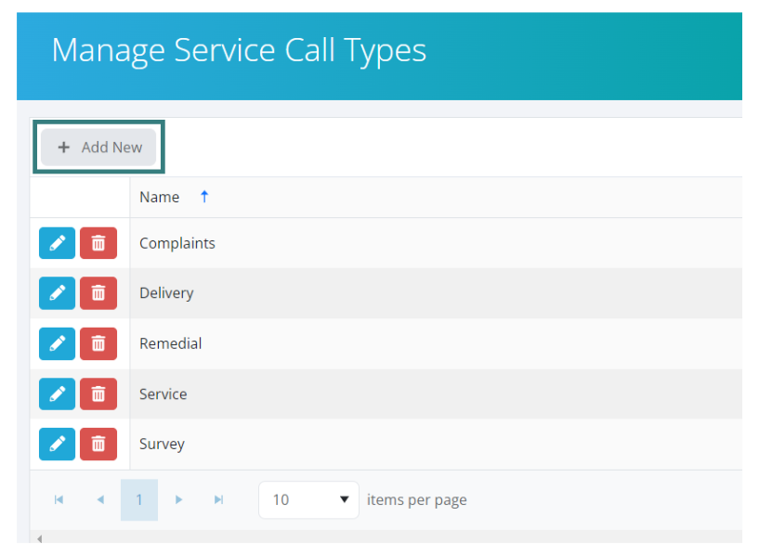Select the Survey name cell
759x555 pixels.
(x=436, y=444)
